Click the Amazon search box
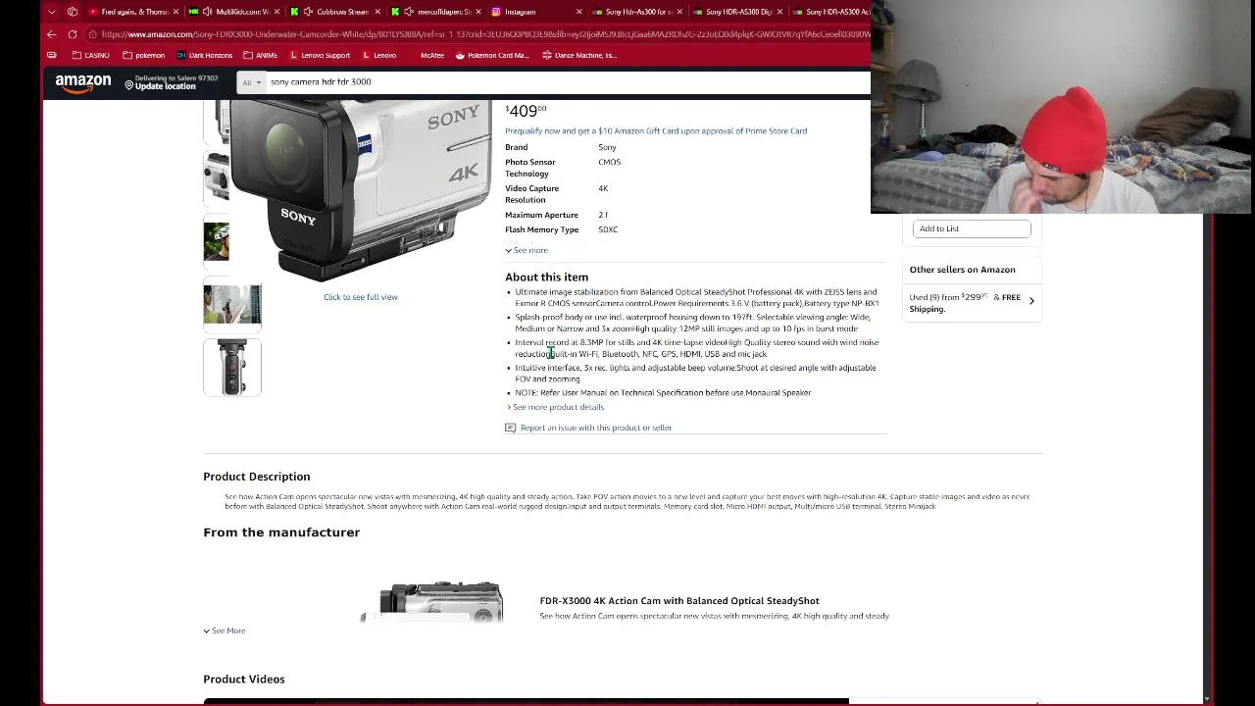 (x=567, y=82)
